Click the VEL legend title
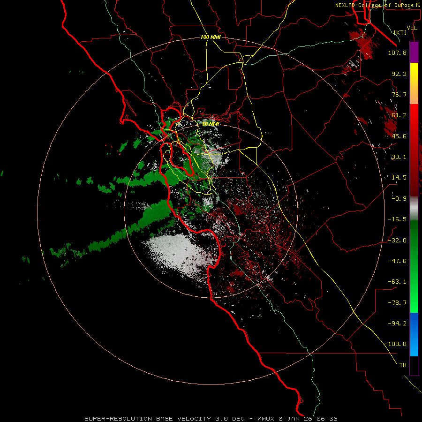 click(412, 28)
